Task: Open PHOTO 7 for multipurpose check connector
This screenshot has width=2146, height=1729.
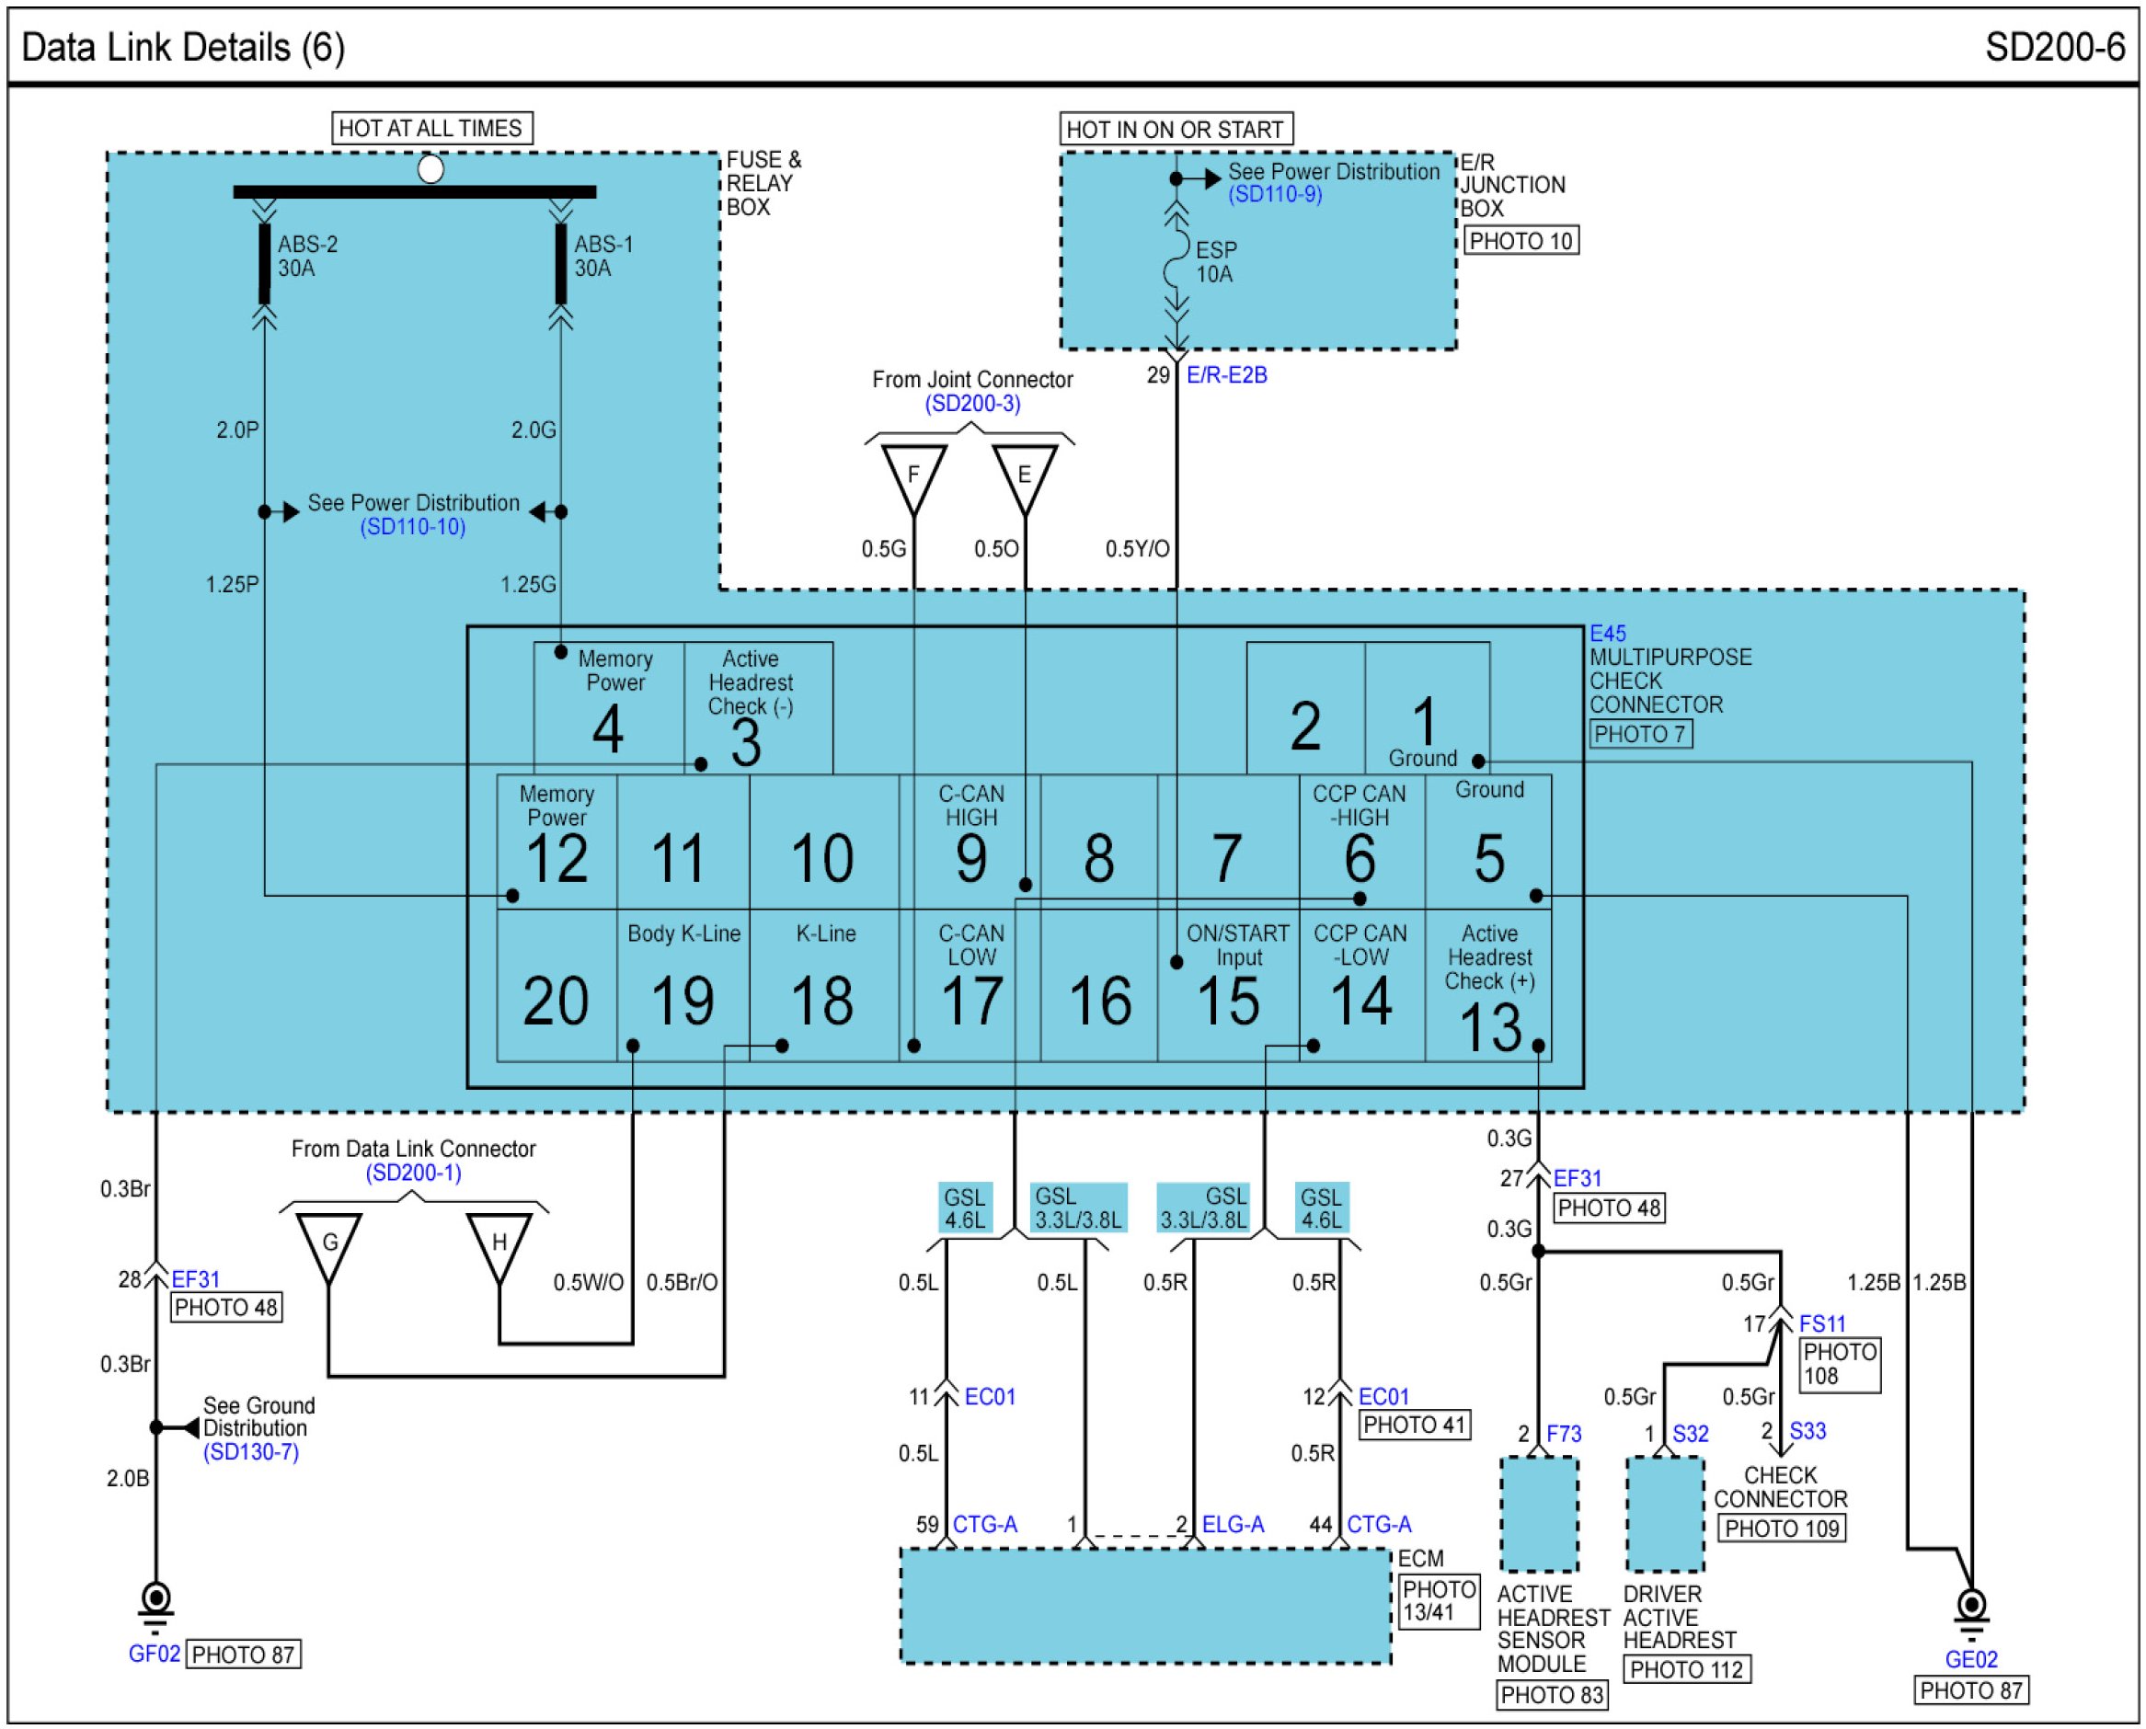Action: [1640, 734]
